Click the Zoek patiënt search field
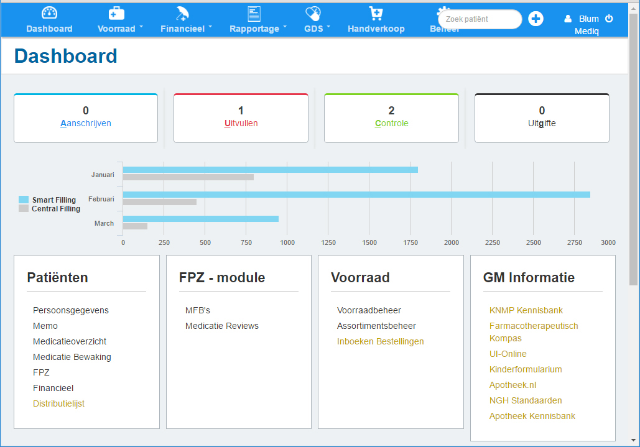The width and height of the screenshot is (640, 447). point(480,19)
